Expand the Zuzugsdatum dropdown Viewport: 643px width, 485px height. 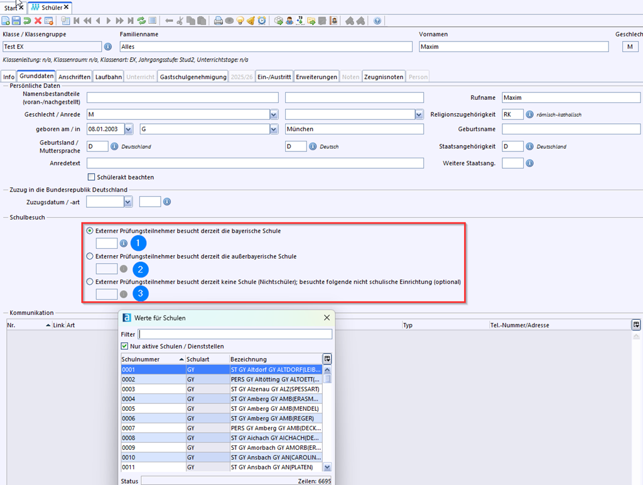pyautogui.click(x=128, y=202)
